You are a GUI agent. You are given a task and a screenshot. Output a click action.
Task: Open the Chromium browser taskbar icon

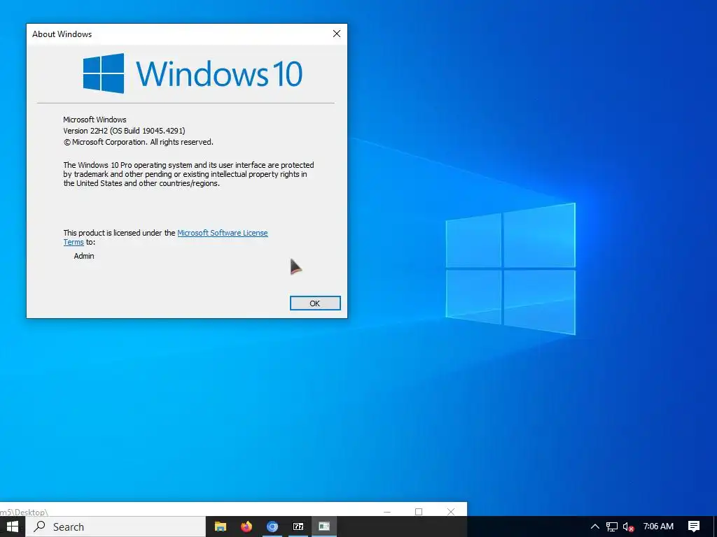pos(272,527)
